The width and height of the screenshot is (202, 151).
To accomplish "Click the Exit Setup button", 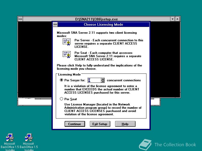I will pyautogui.click(x=100, y=124).
